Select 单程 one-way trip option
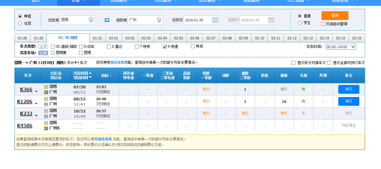381x169 pixels. [x=20, y=16]
